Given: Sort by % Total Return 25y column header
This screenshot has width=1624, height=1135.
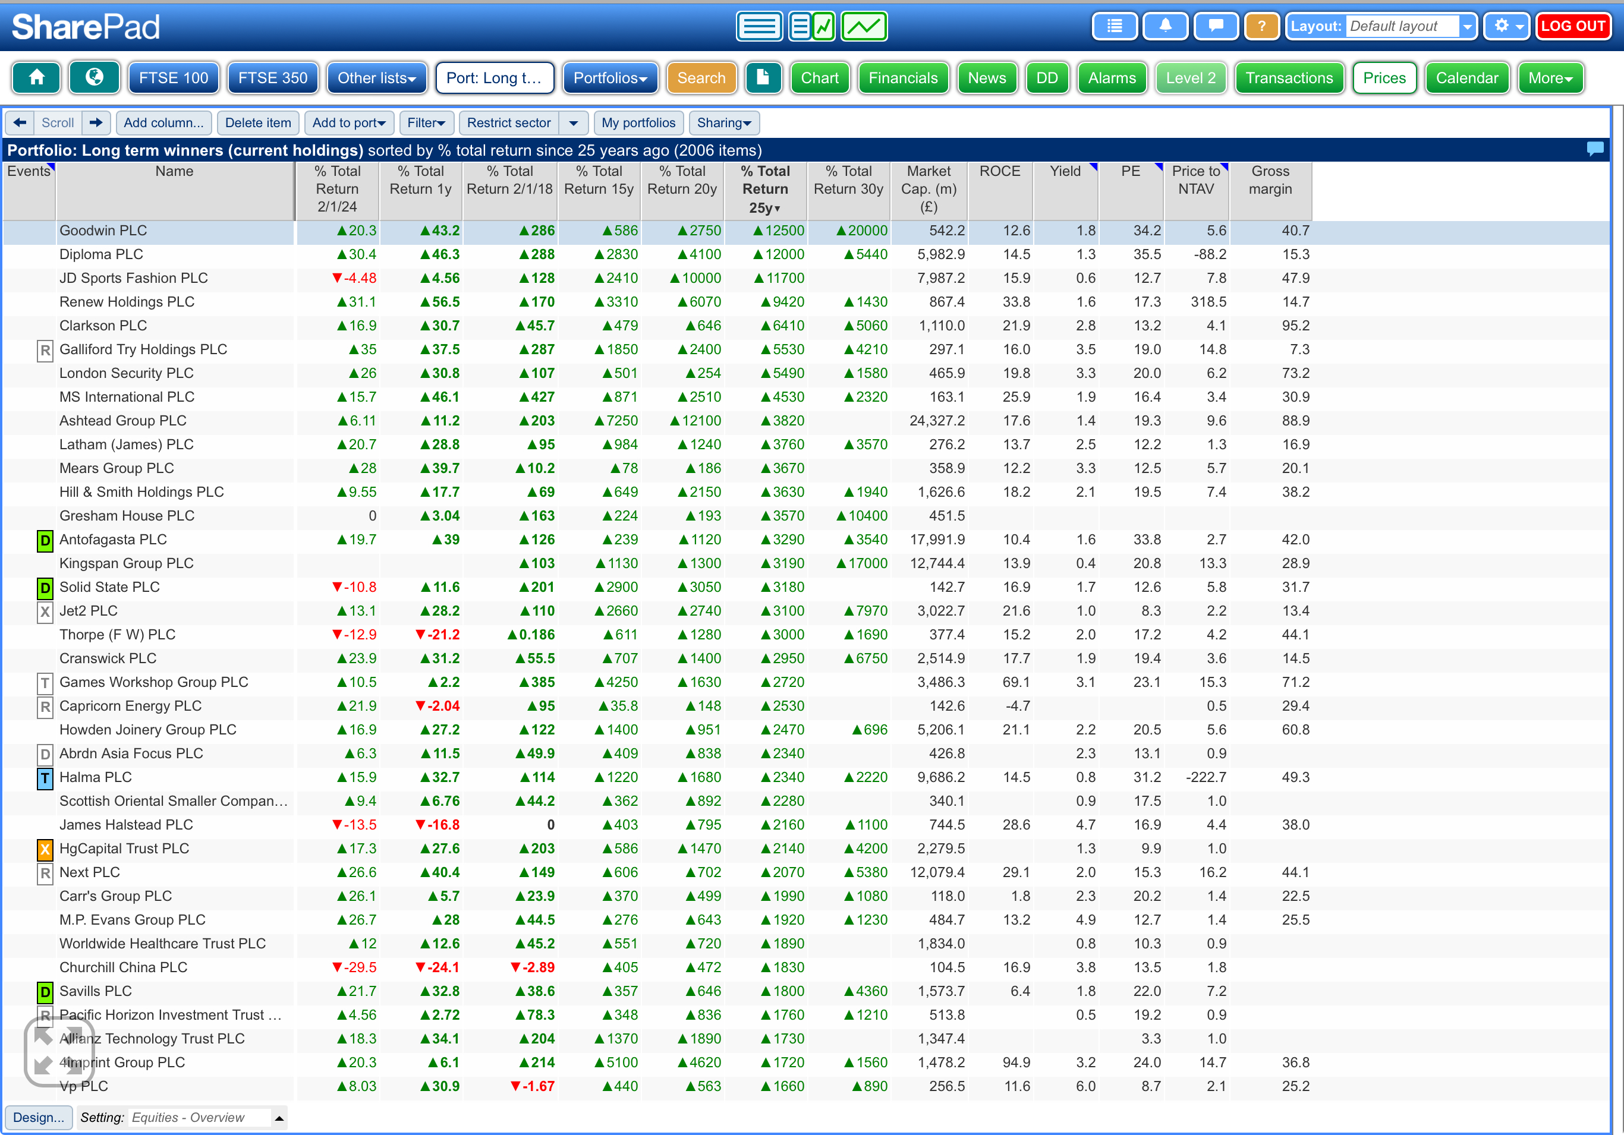Looking at the screenshot, I should coord(764,190).
